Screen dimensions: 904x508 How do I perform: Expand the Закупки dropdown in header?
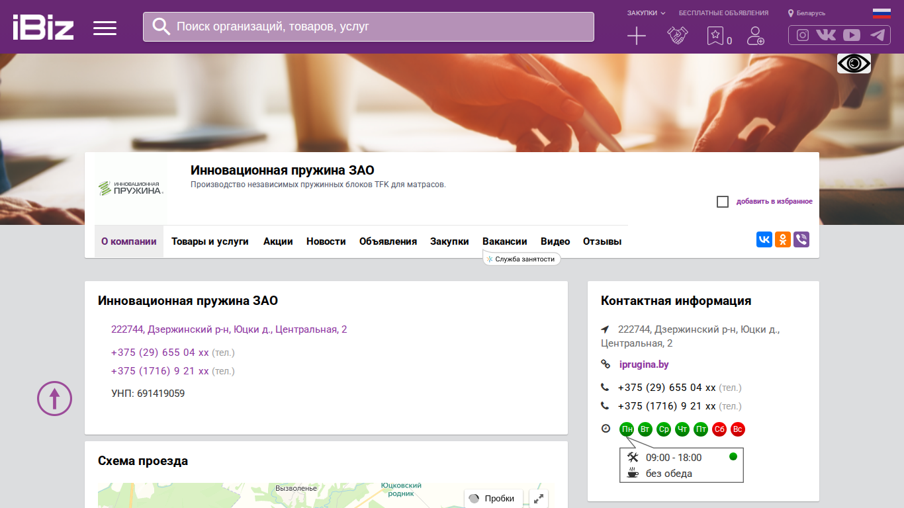coord(647,13)
